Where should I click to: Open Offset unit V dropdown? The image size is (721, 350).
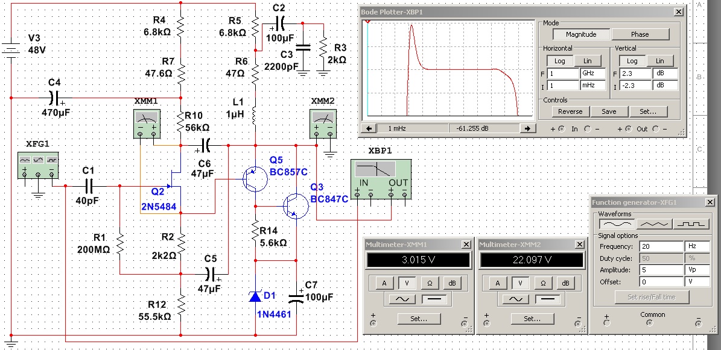(x=697, y=281)
